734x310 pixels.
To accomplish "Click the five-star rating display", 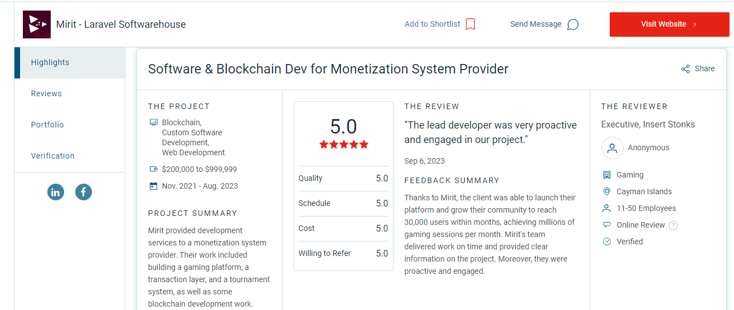I will [344, 145].
